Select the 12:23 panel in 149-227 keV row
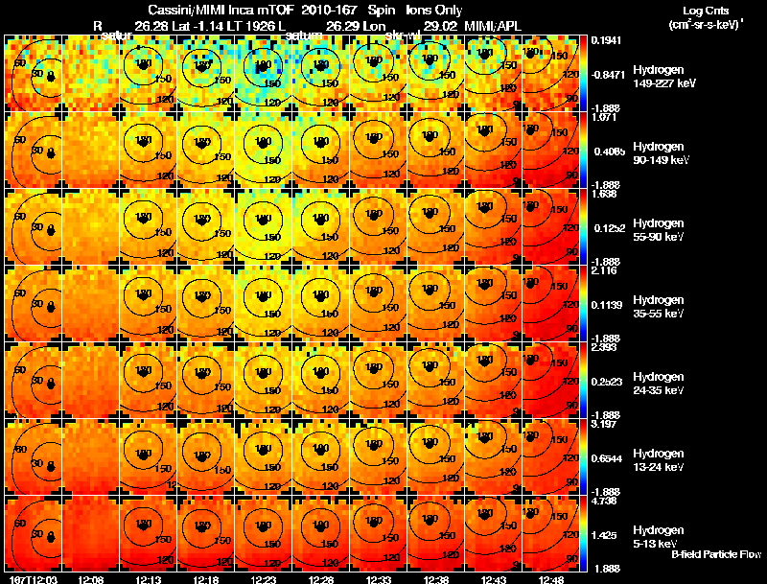The width and height of the screenshot is (767, 584). click(x=263, y=74)
